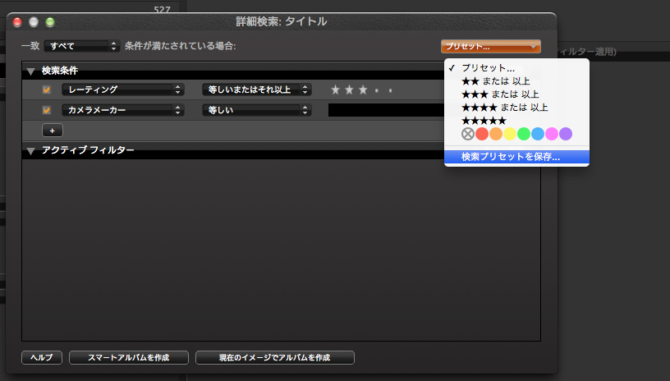
Task: Collapse the アクティブ フィルター section
Action: coord(31,151)
